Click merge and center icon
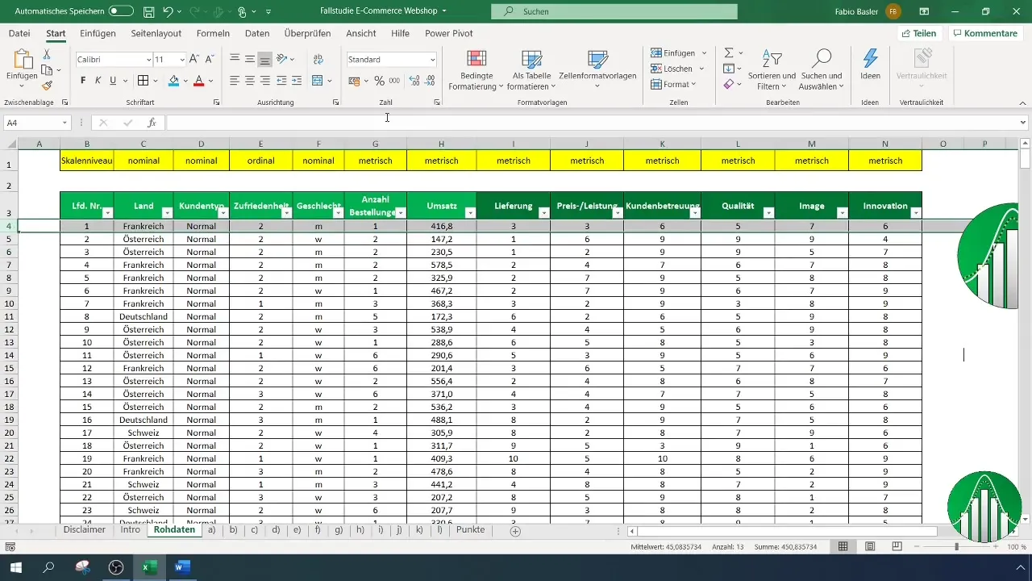1032x581 pixels. 318,81
